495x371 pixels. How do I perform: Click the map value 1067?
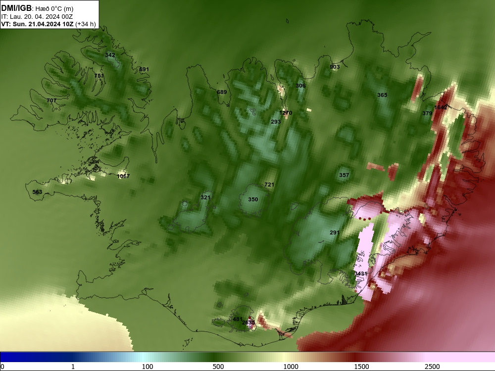coord(123,176)
